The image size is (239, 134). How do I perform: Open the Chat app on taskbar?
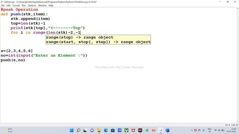(92, 130)
